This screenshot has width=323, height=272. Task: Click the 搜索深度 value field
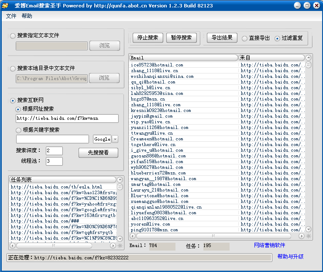tap(55, 151)
